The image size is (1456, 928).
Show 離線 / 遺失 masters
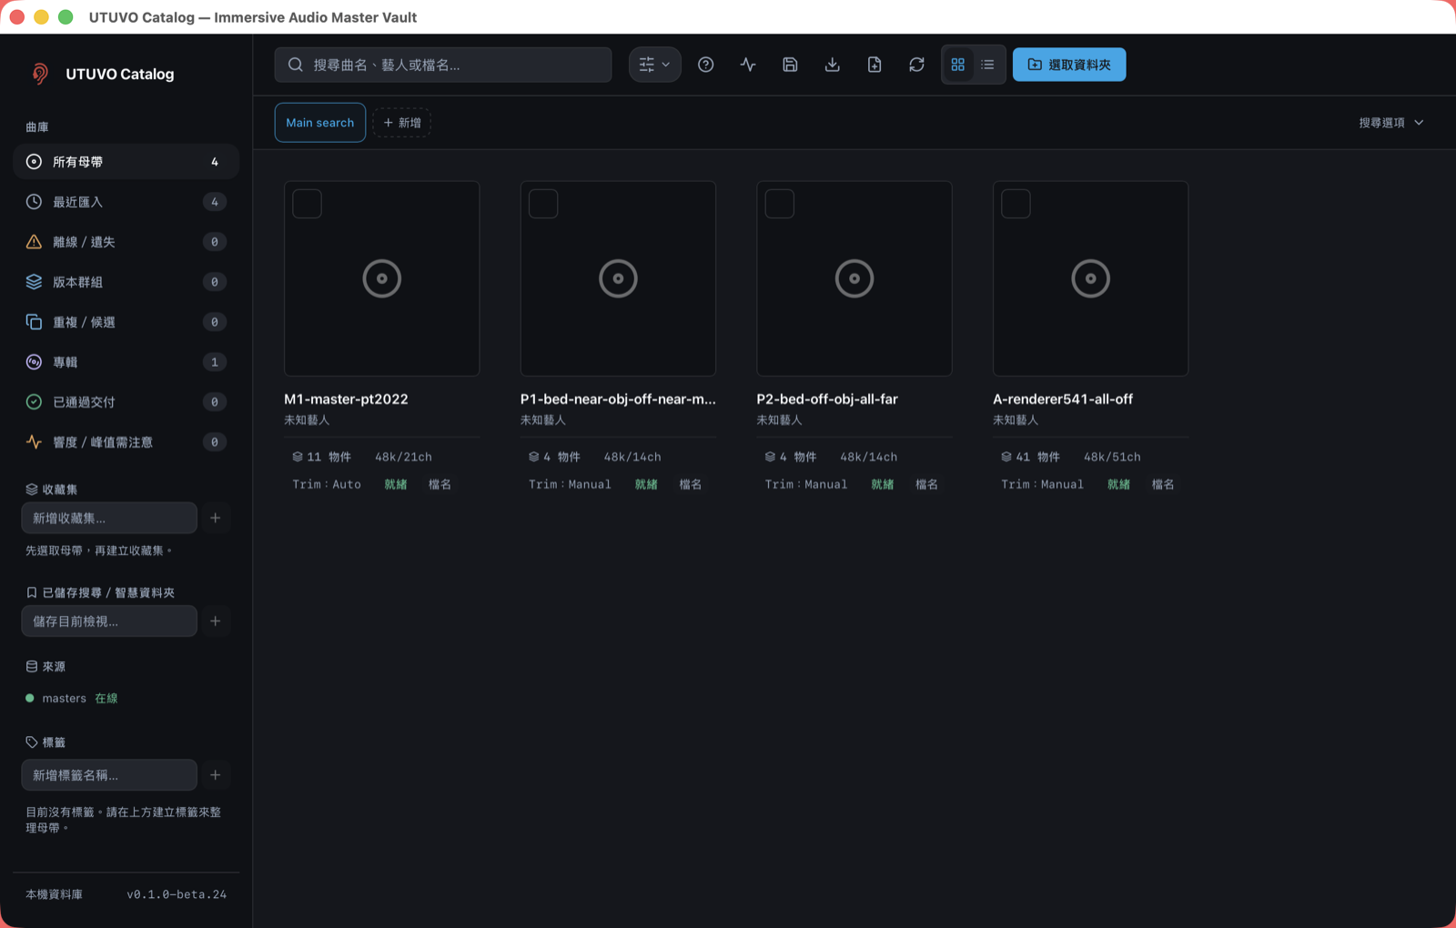[126, 242]
